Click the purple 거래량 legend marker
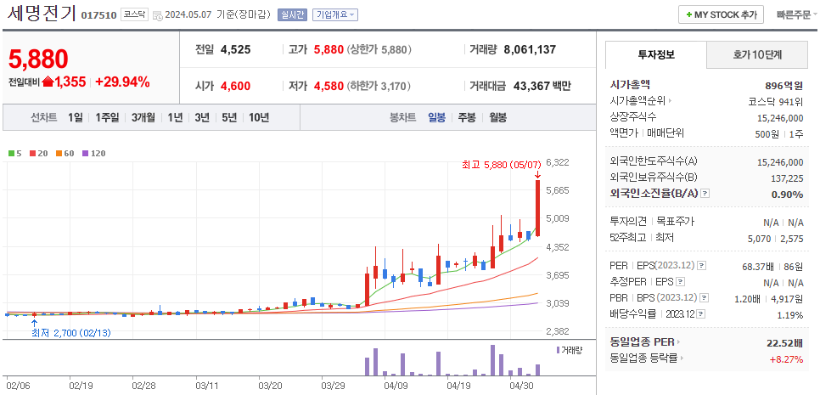 coord(558,349)
